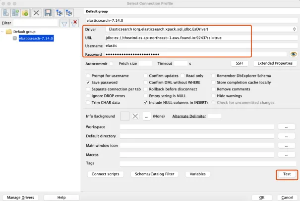The width and height of the screenshot is (300, 201).
Task: Open Manage Drivers
Action: pyautogui.click(x=20, y=198)
